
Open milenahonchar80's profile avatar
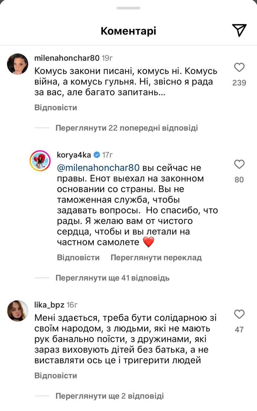pos(17,64)
